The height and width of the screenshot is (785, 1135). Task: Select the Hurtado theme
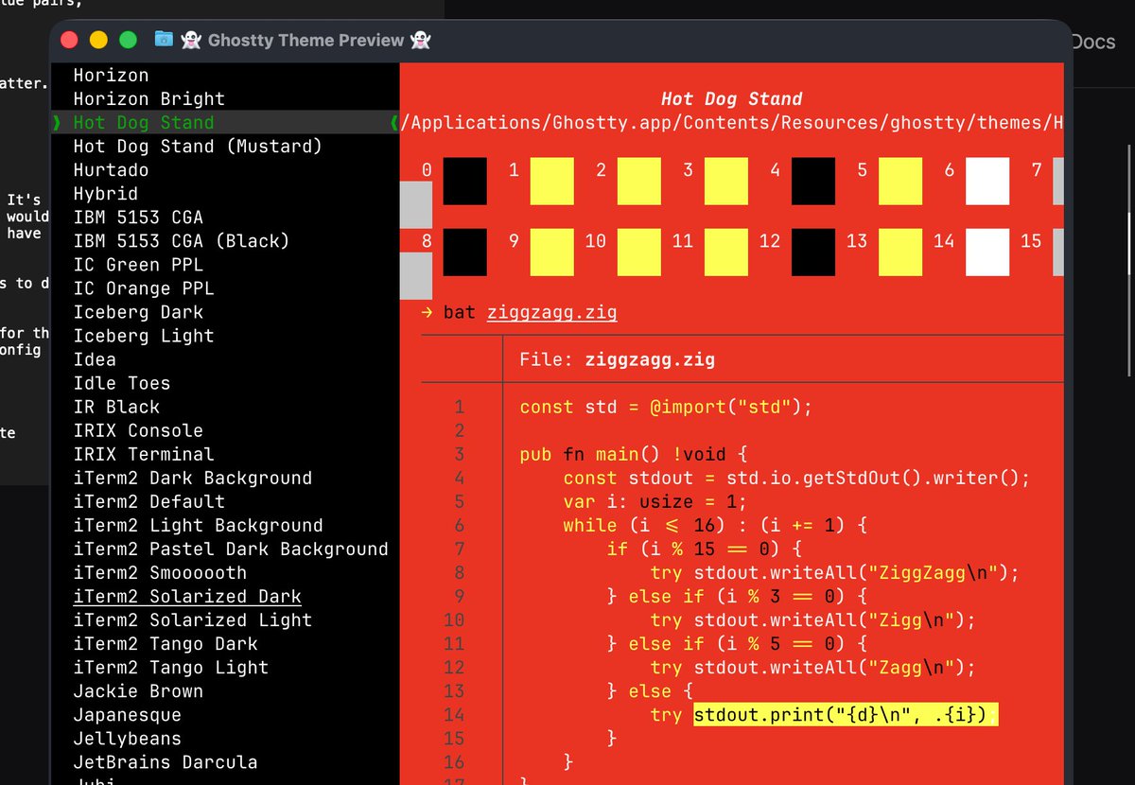click(x=111, y=169)
